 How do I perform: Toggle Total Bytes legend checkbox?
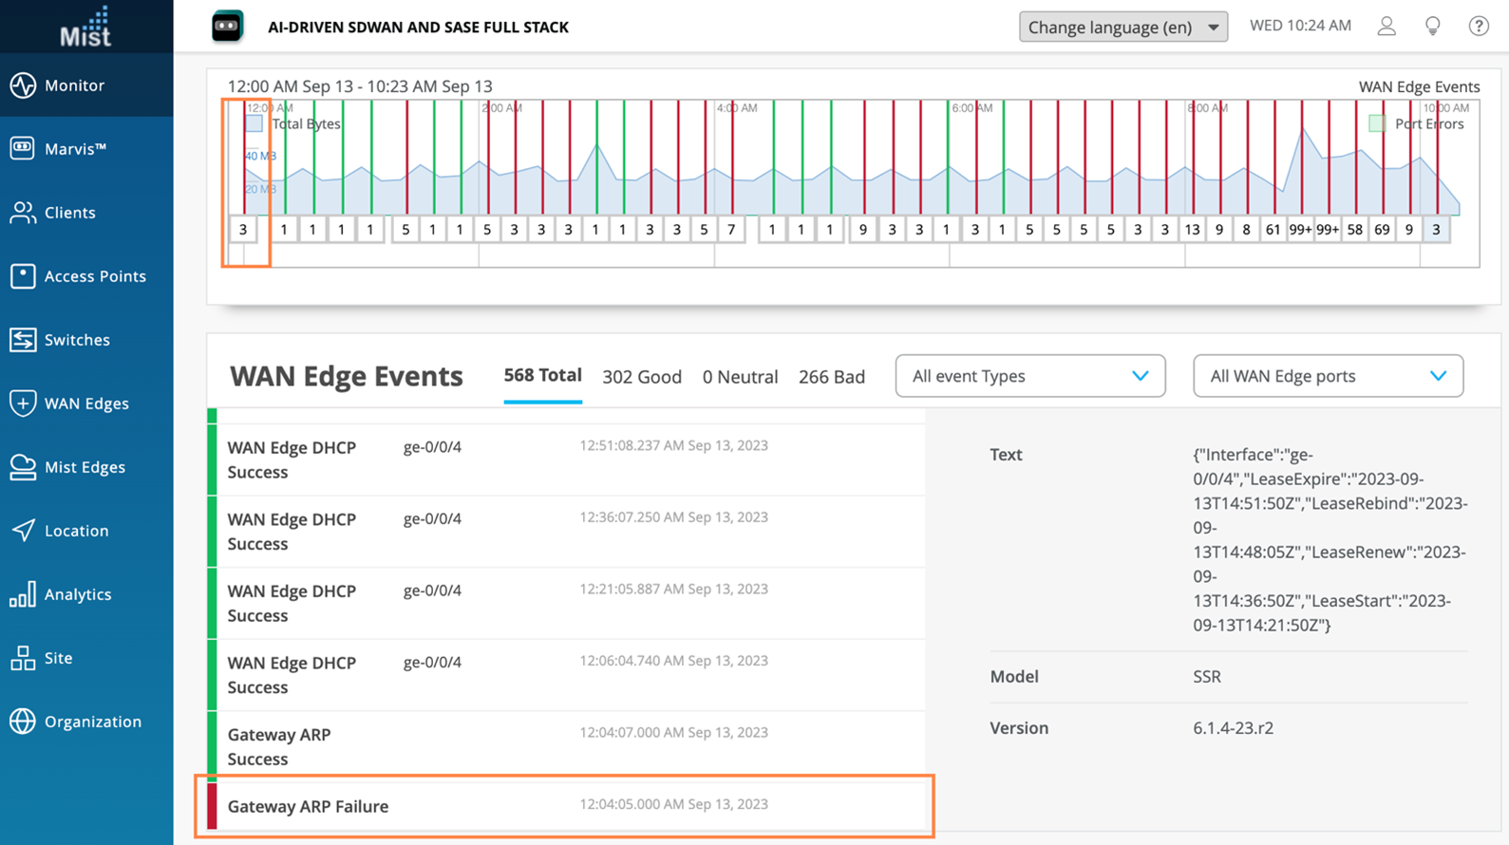pos(255,123)
